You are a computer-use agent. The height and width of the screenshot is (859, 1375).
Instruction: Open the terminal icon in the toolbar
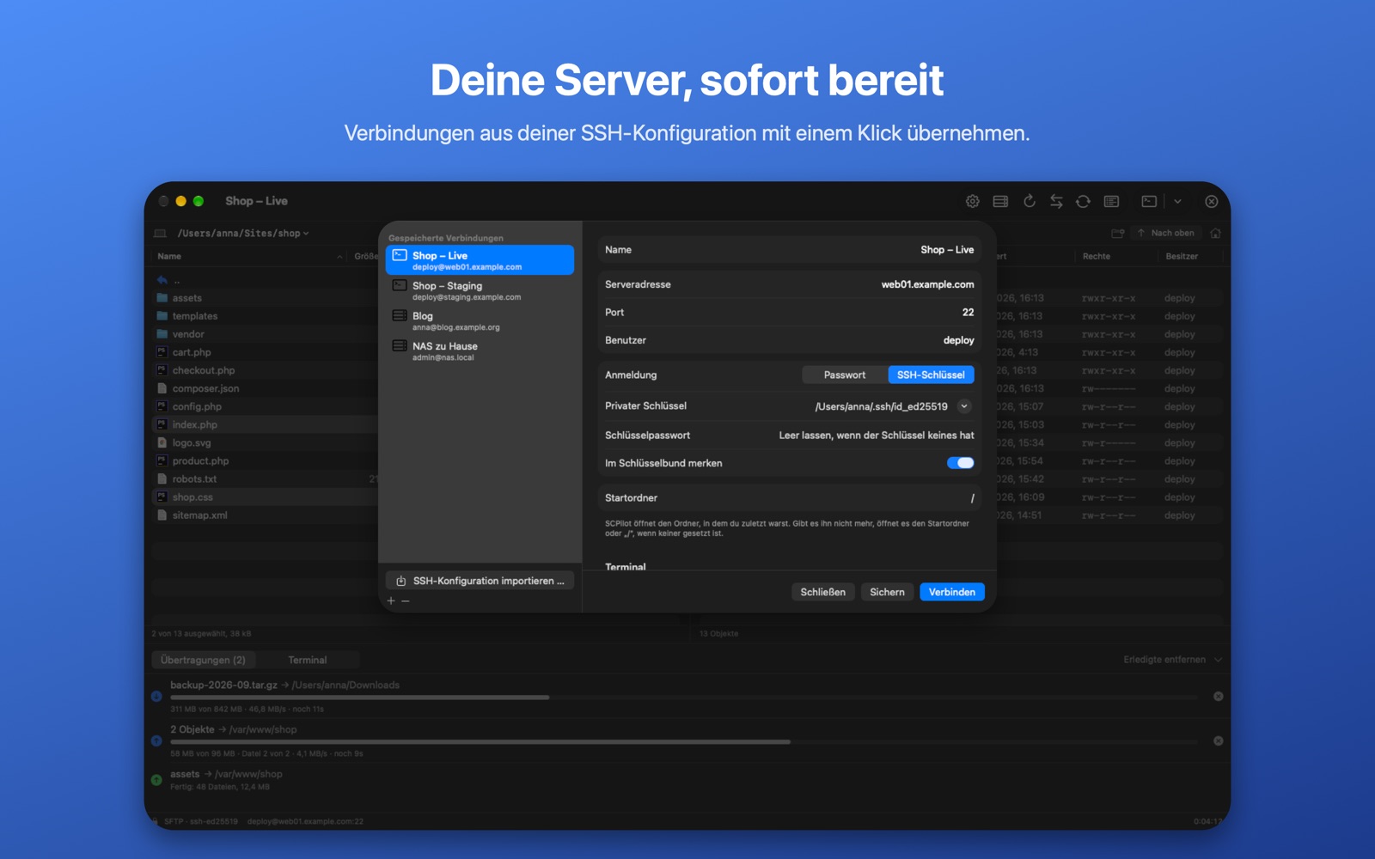click(1149, 201)
